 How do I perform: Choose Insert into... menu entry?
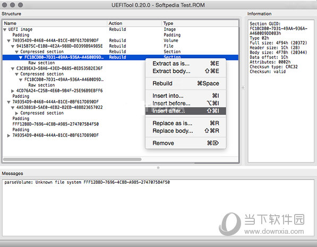click(186, 96)
